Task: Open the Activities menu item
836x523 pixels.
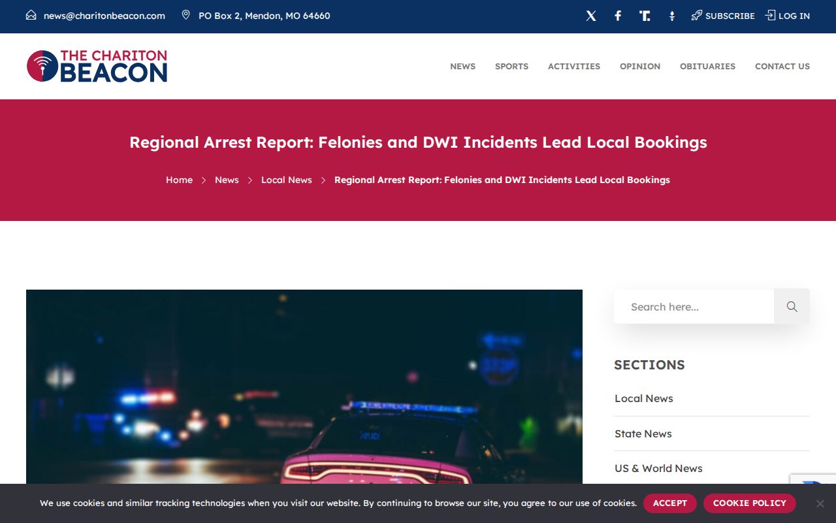Action: pyautogui.click(x=574, y=66)
